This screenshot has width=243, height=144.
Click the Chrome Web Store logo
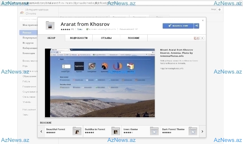pyautogui.click(x=22, y=12)
